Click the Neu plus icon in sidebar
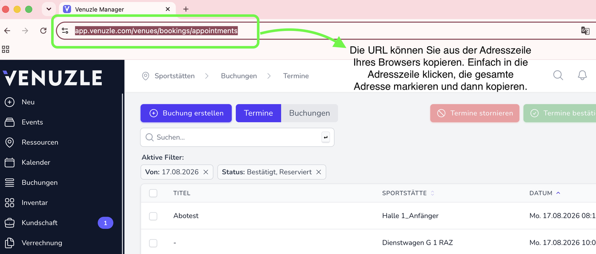Screen dimensions: 596x254 pos(9,102)
